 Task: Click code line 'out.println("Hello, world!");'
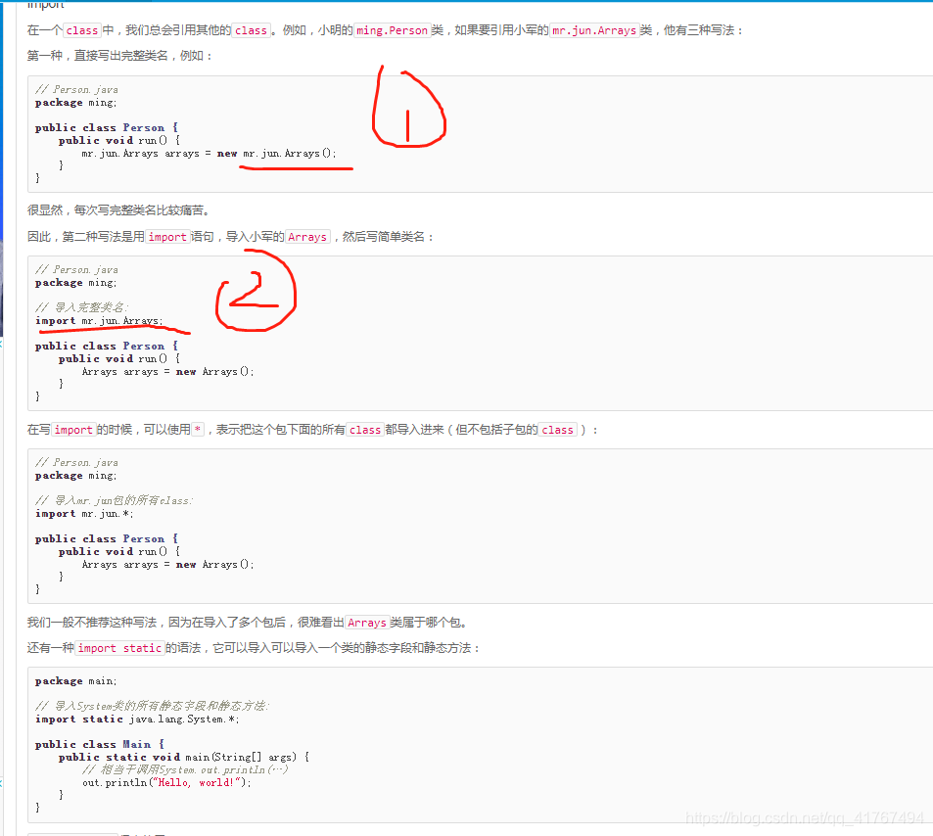(x=166, y=783)
